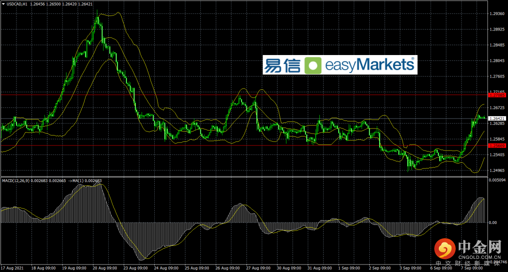Click the 1.27605 price scale label
The image size is (508, 272).
[497, 77]
